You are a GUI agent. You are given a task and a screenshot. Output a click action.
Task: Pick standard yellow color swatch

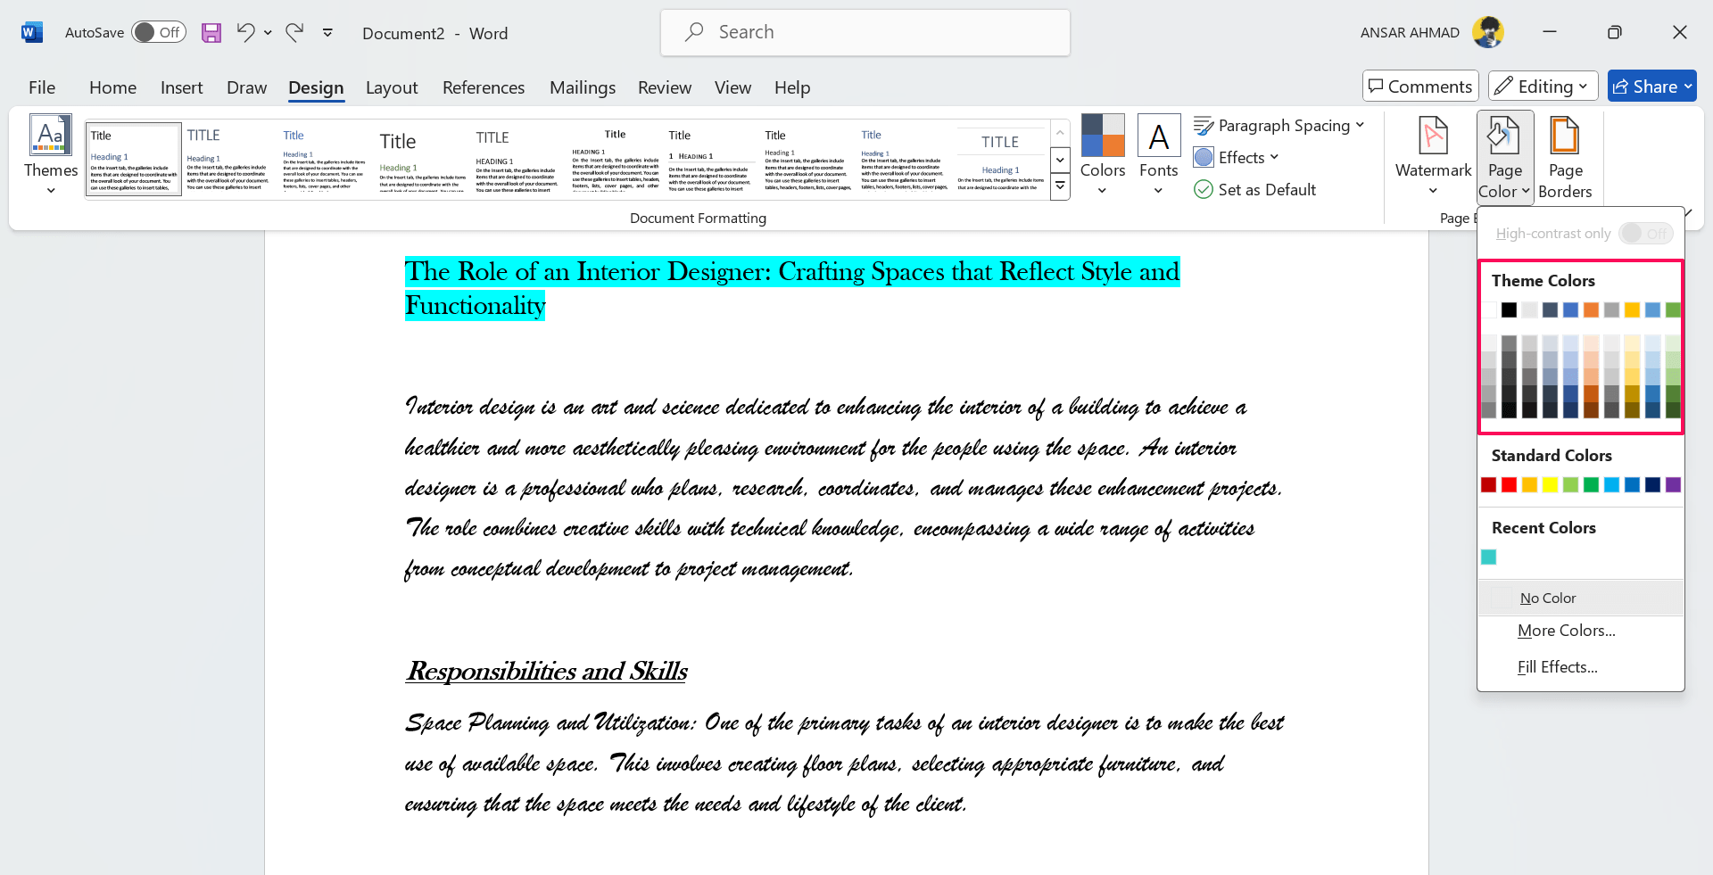pyautogui.click(x=1550, y=484)
